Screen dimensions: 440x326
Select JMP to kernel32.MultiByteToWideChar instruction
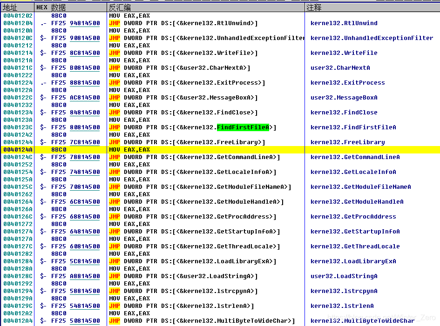pos(202,321)
